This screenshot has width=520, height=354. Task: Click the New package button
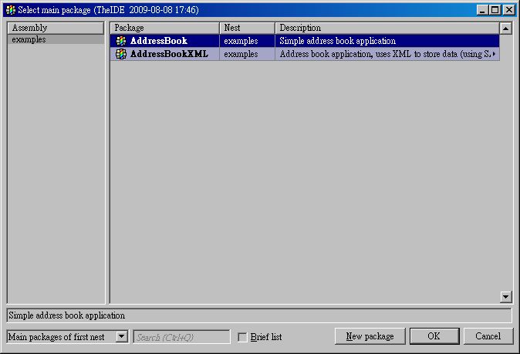[370, 336]
